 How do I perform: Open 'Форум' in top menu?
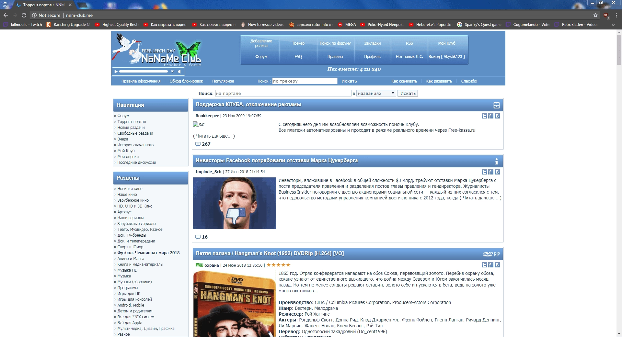(261, 57)
